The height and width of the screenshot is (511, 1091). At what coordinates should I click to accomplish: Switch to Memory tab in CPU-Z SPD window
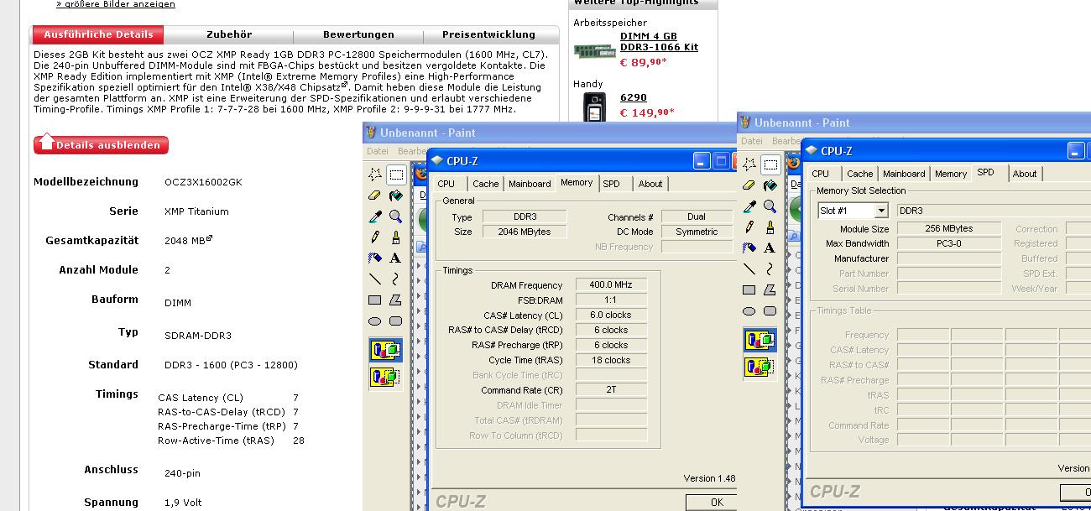[x=951, y=174]
